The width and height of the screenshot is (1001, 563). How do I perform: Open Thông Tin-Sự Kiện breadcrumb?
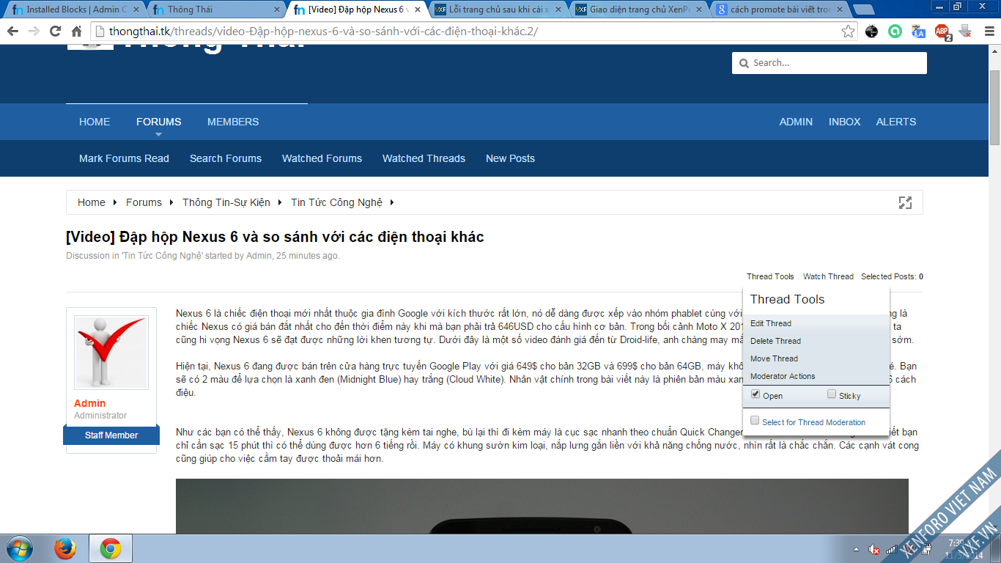[x=226, y=202]
